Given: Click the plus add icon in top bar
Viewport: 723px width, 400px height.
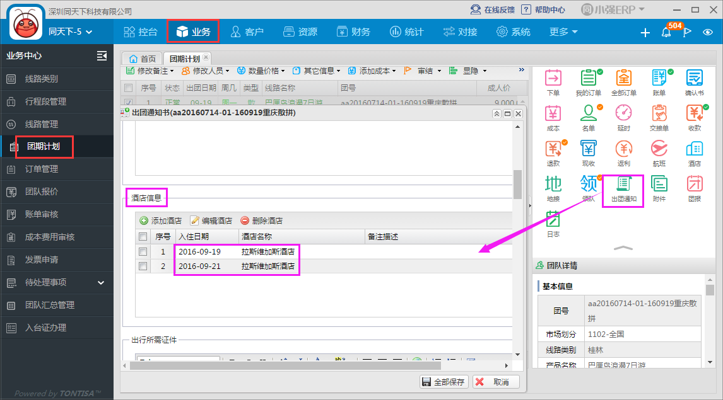Looking at the screenshot, I should click(645, 32).
